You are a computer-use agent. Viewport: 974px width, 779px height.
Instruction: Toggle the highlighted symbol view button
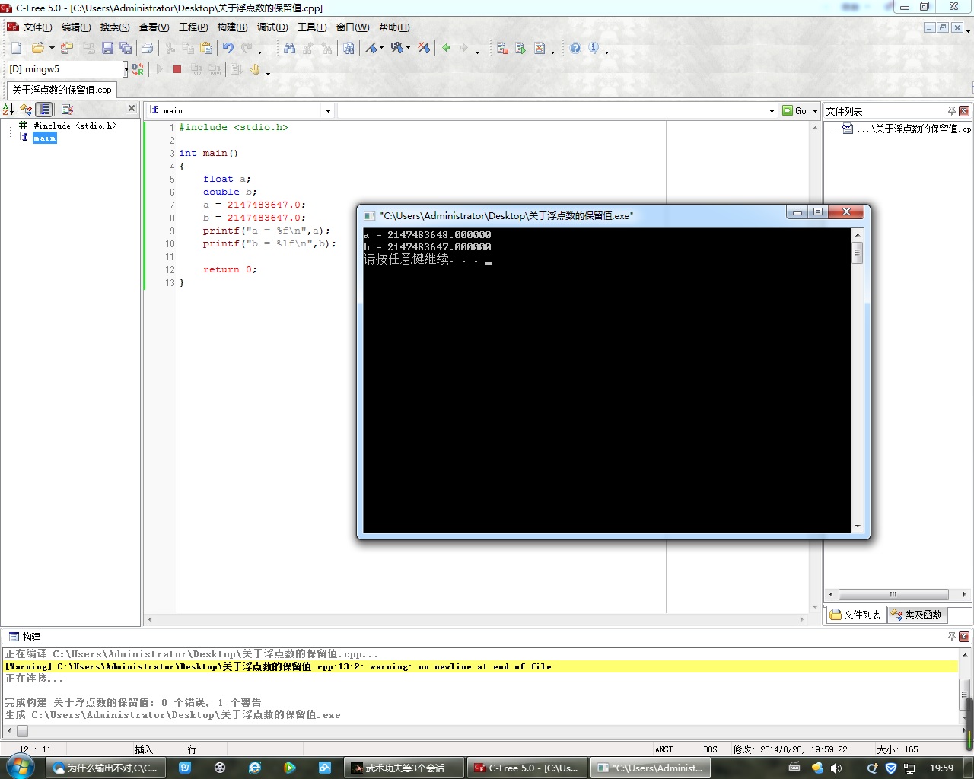tap(45, 110)
